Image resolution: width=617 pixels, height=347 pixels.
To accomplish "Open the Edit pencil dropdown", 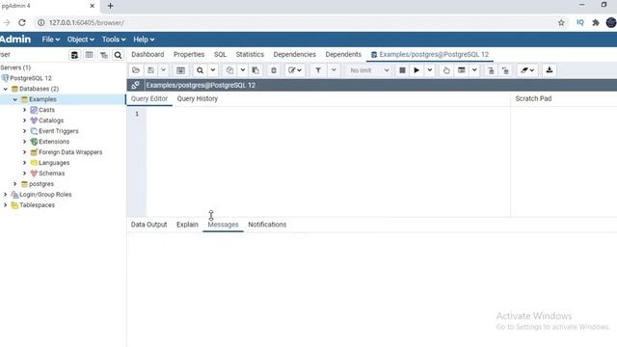I will click(x=295, y=70).
